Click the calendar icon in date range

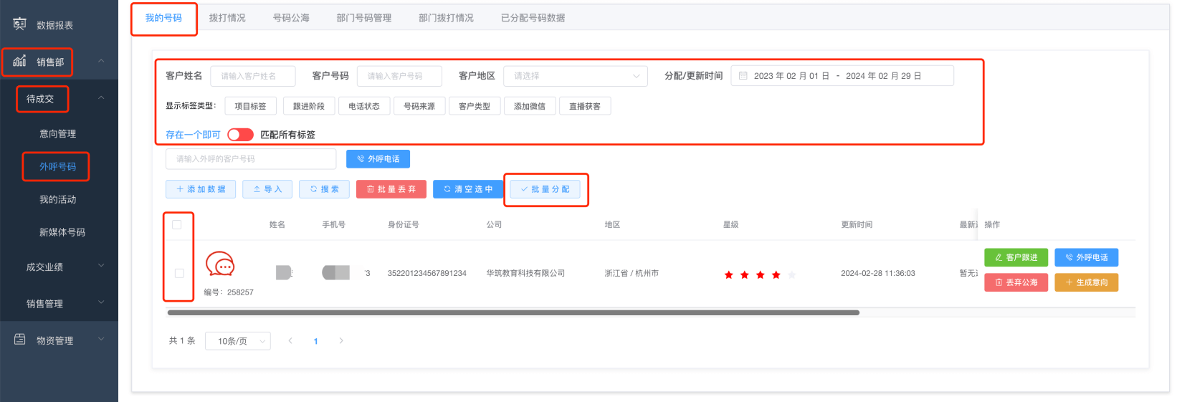(743, 76)
